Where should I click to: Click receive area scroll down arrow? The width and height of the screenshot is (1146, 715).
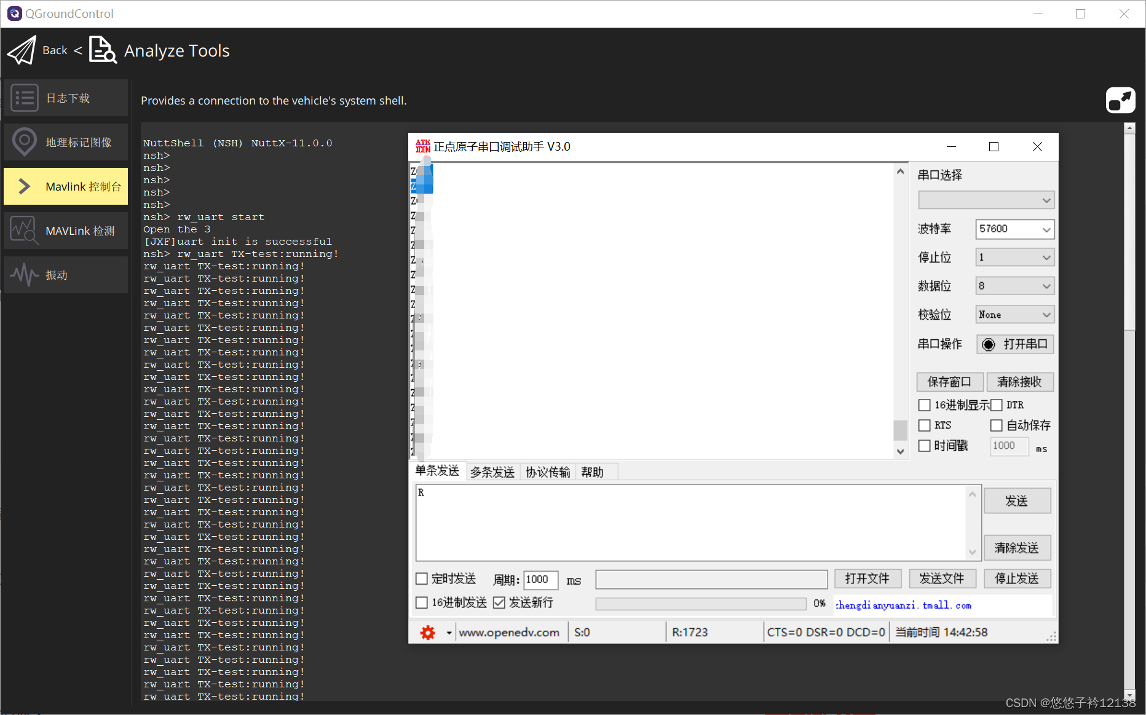[900, 451]
